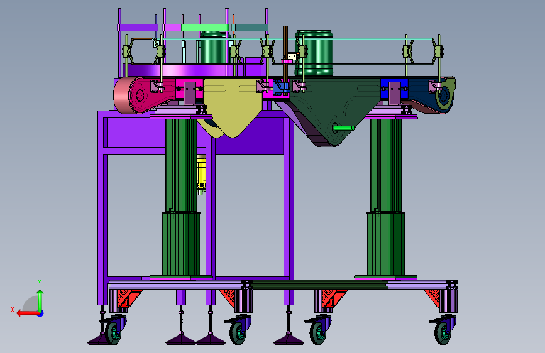Select the dark green funnel-shaped cover panel
This screenshot has height=353, width=545.
[334, 107]
